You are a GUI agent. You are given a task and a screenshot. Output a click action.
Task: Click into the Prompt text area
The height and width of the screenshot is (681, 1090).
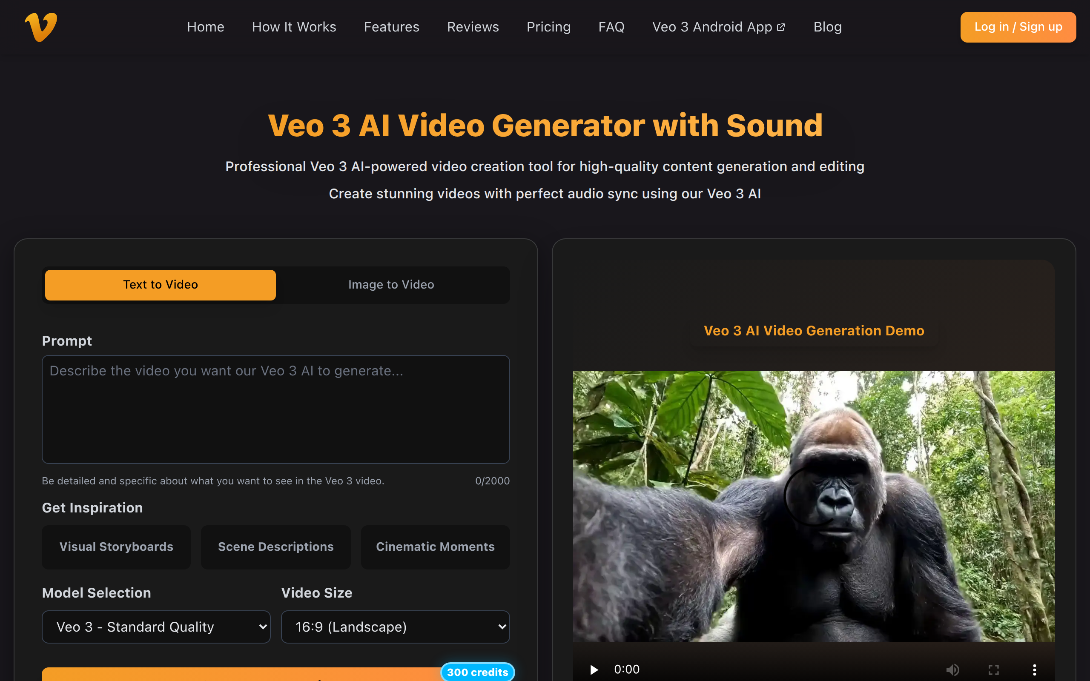275,409
